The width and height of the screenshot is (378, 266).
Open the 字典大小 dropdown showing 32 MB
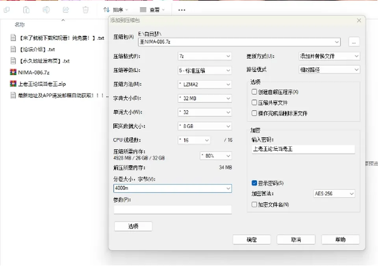point(205,98)
